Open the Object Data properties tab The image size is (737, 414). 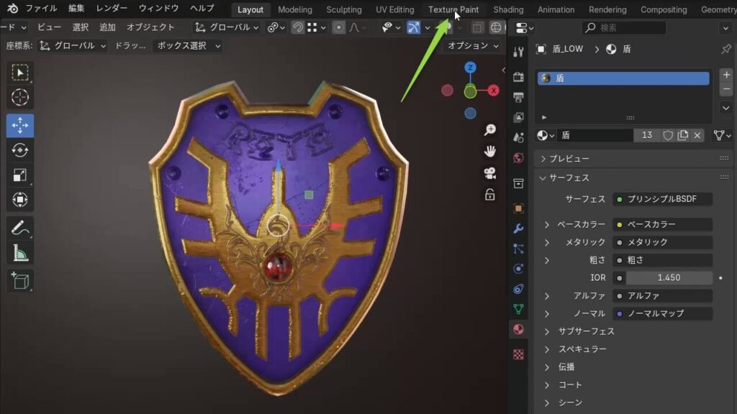518,309
